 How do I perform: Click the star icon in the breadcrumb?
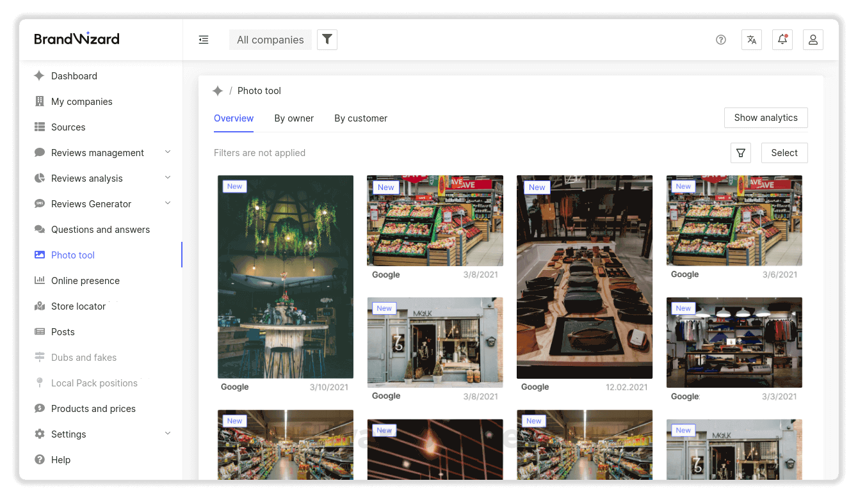tap(218, 90)
